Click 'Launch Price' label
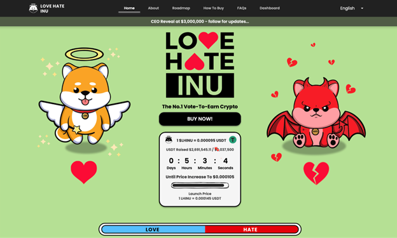The image size is (397, 238). pyautogui.click(x=200, y=194)
